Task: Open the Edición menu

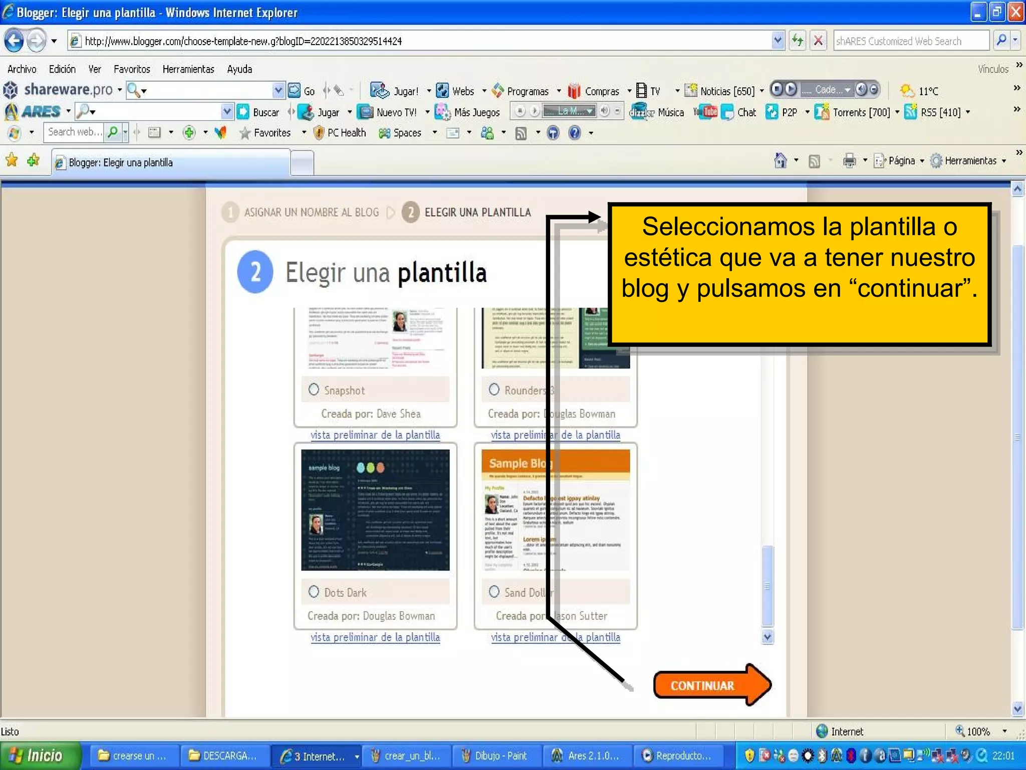Action: [62, 69]
